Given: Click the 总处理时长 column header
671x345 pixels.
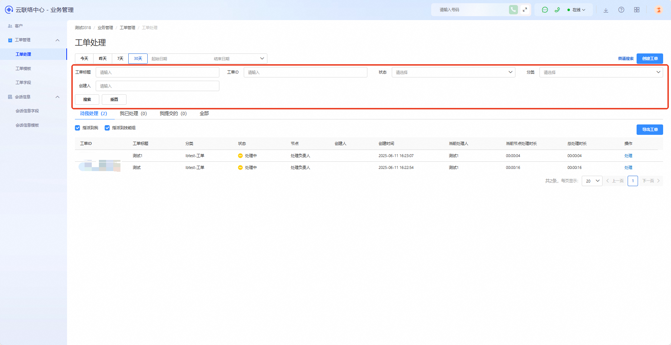Looking at the screenshot, I should coord(577,143).
